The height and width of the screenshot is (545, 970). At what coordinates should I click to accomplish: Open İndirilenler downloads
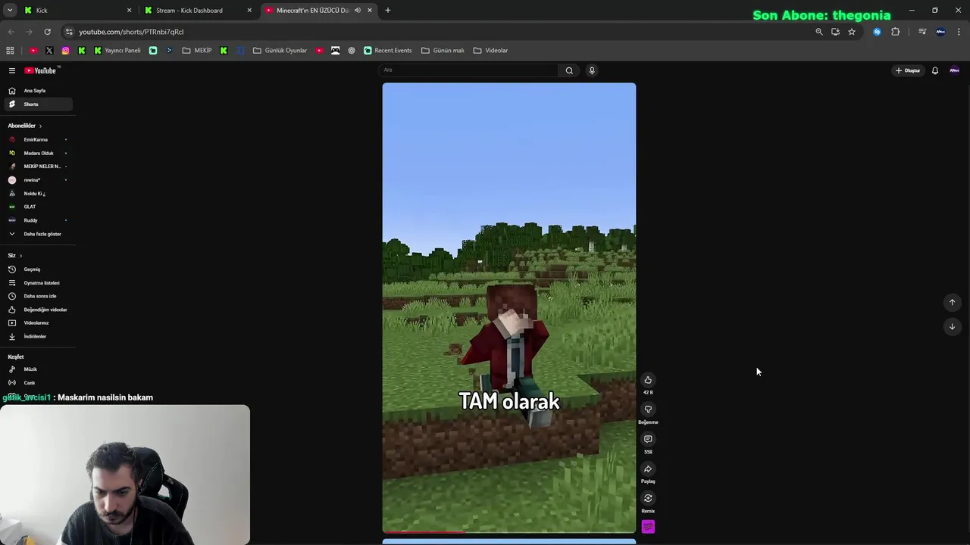click(36, 336)
